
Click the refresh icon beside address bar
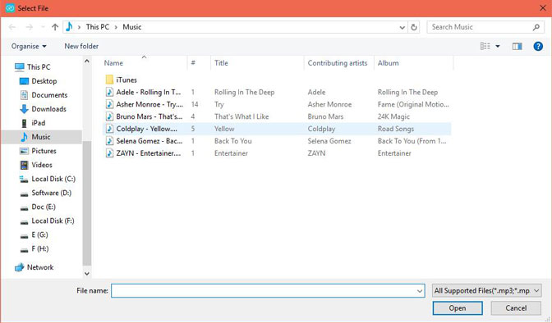414,27
